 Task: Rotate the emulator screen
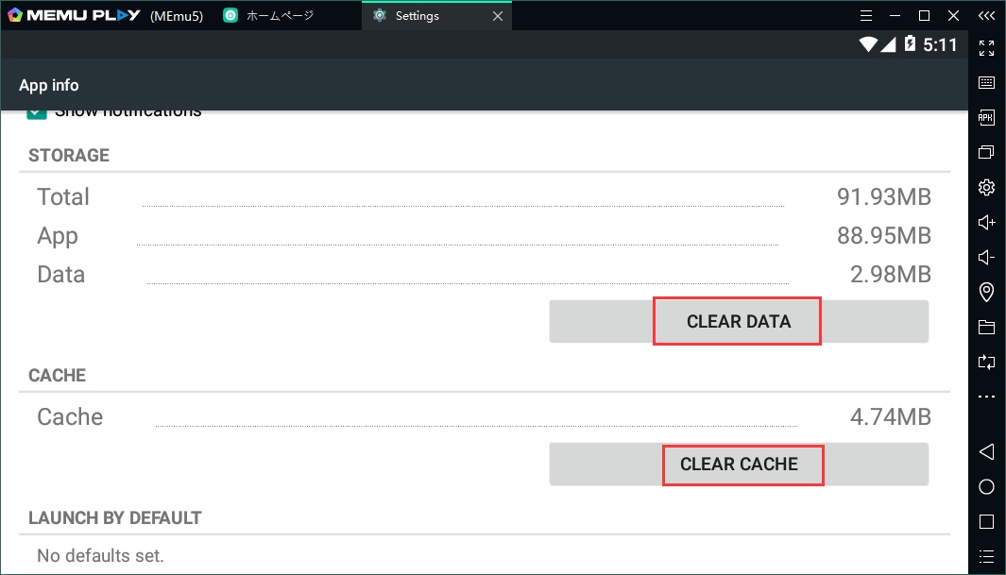986,362
